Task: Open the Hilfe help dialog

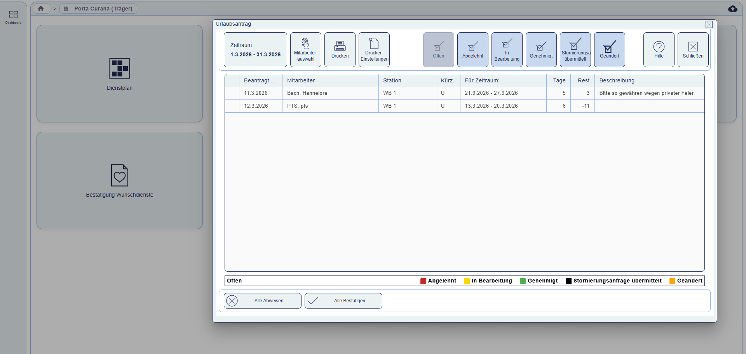Action: (x=659, y=50)
